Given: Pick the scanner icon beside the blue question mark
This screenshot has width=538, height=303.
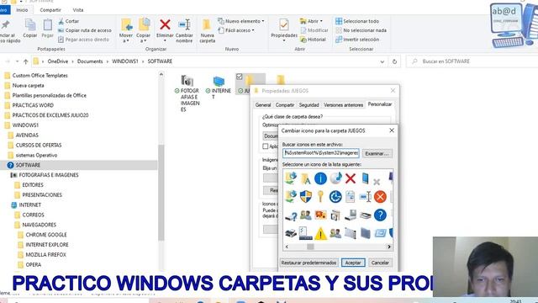Looking at the screenshot, I should pyautogui.click(x=366, y=215).
